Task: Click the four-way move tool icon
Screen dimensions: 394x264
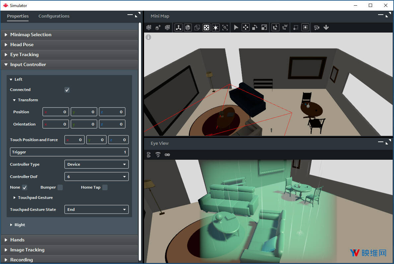Action: pos(245,28)
